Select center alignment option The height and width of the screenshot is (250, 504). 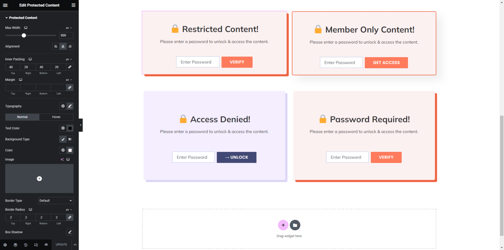pyautogui.click(x=63, y=47)
